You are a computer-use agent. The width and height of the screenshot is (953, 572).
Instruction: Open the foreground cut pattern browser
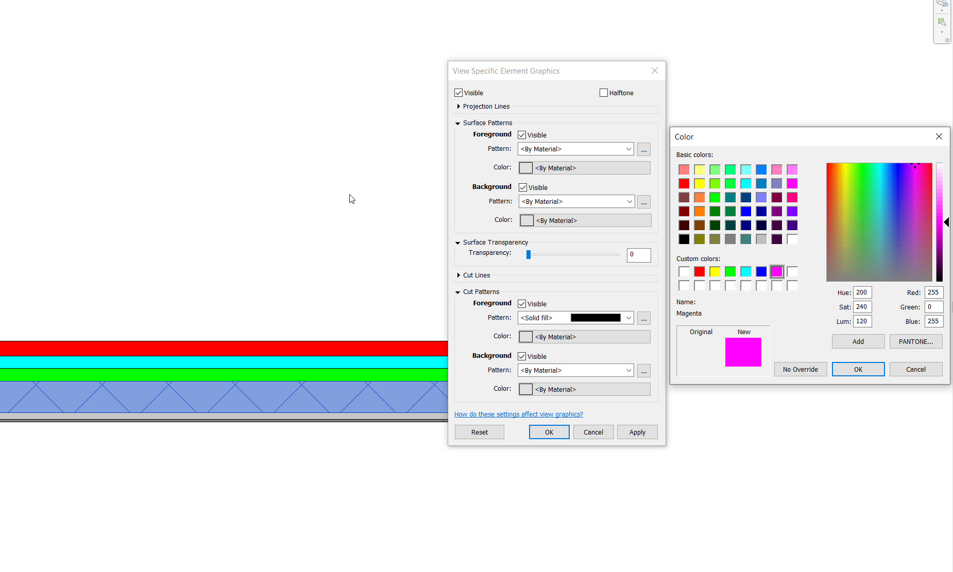[x=643, y=318]
